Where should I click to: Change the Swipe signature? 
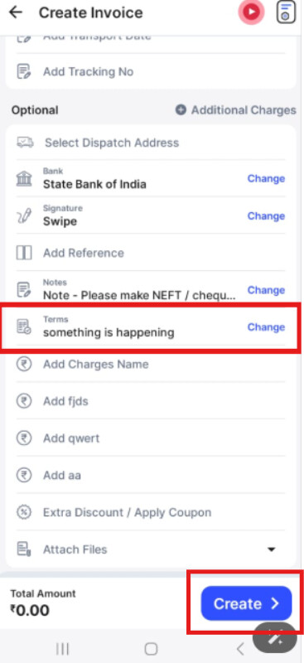coord(266,216)
